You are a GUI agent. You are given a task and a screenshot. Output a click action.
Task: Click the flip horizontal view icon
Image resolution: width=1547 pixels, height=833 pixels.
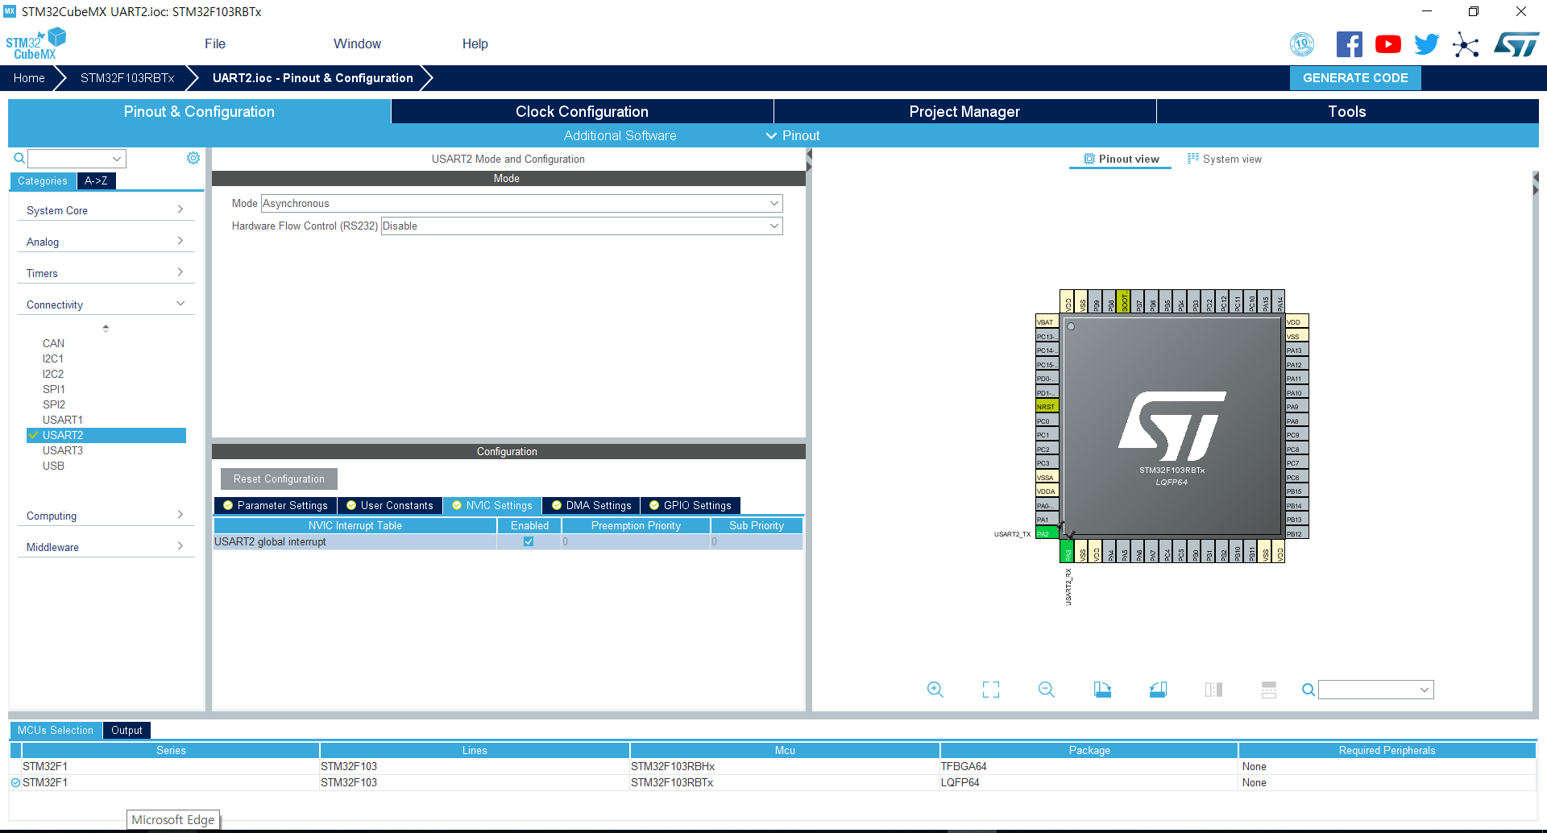(1213, 690)
